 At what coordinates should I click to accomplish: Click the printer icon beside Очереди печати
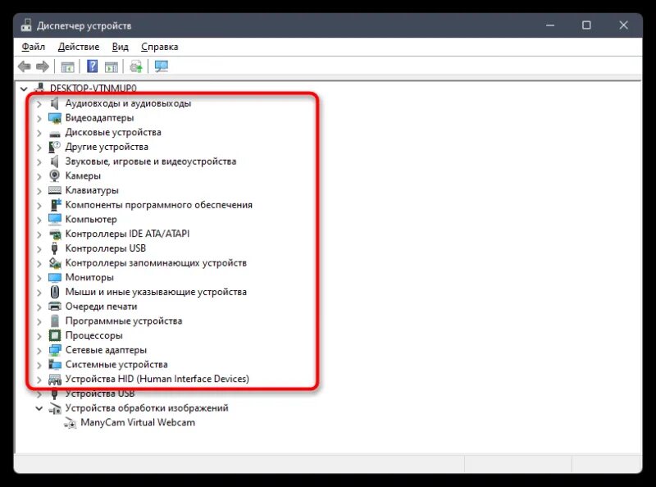coord(54,307)
